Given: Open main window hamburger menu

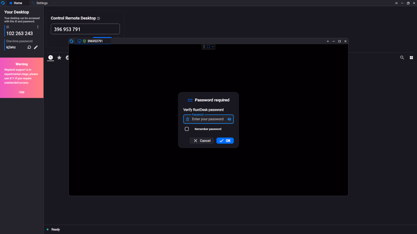Looking at the screenshot, I should click(x=396, y=3).
